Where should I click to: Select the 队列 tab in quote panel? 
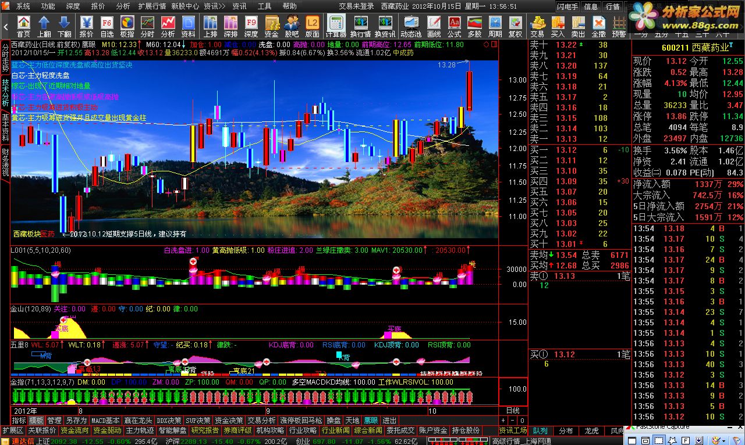540,430
